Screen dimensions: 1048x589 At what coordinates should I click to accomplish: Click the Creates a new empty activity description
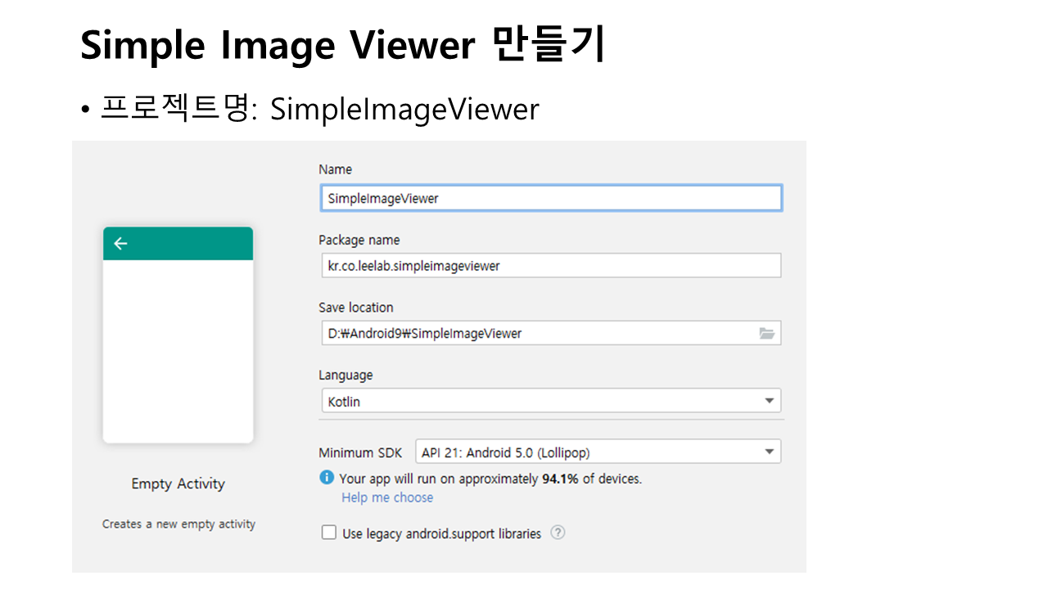pos(178,524)
